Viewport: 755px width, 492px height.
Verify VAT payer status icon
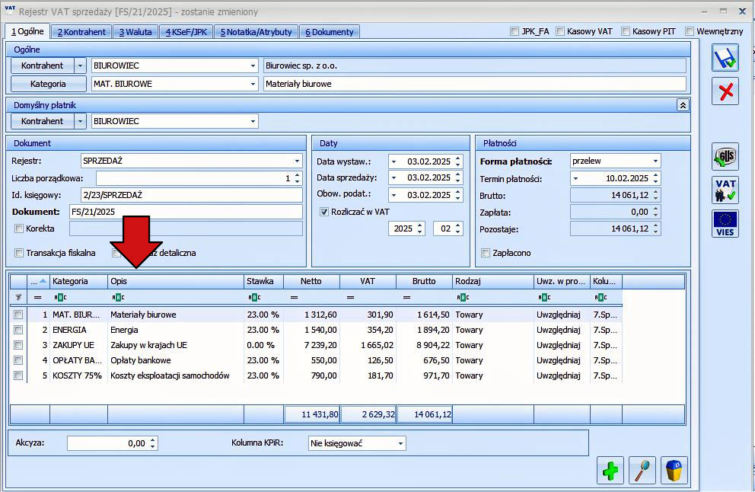725,190
